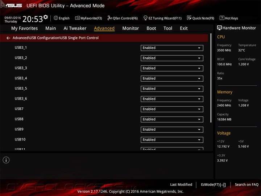Click Last Modified in the footer
The width and height of the screenshot is (261, 196).
pyautogui.click(x=181, y=184)
